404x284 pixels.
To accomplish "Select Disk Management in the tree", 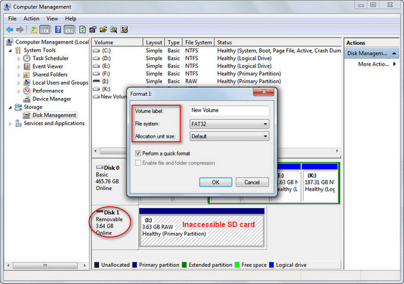I will [54, 115].
